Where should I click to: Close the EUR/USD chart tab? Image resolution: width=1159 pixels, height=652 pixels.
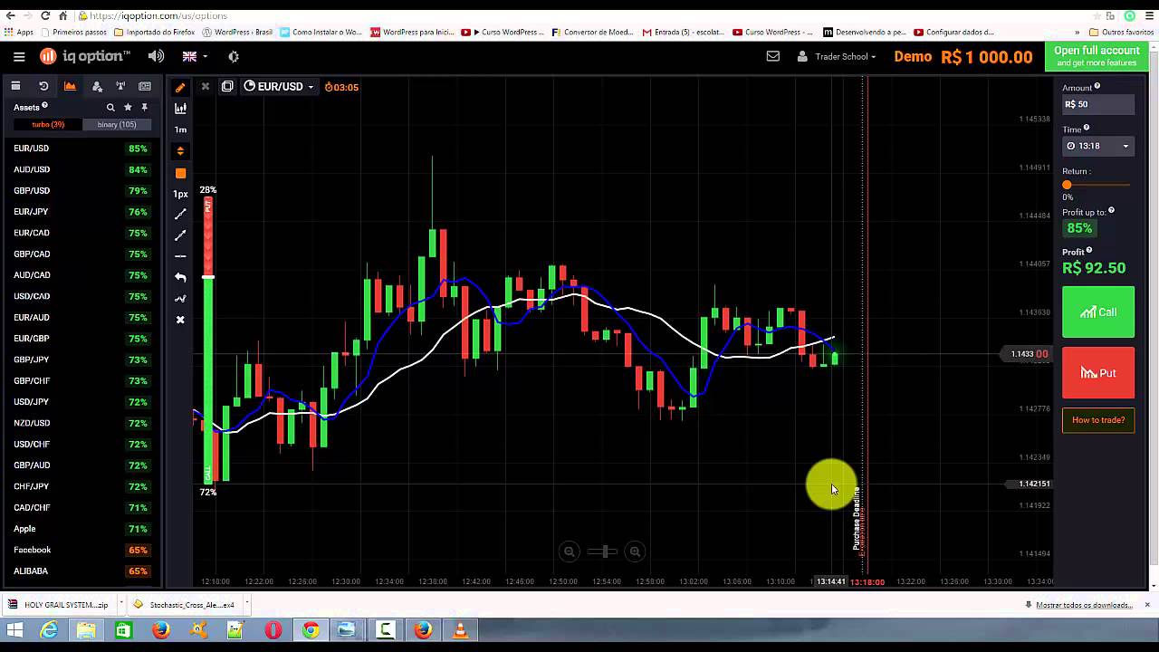pos(206,87)
